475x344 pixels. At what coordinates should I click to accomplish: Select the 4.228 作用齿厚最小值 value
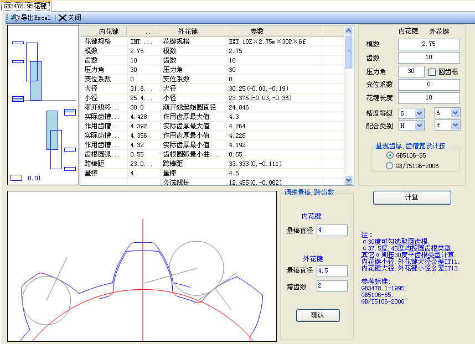(x=274, y=135)
